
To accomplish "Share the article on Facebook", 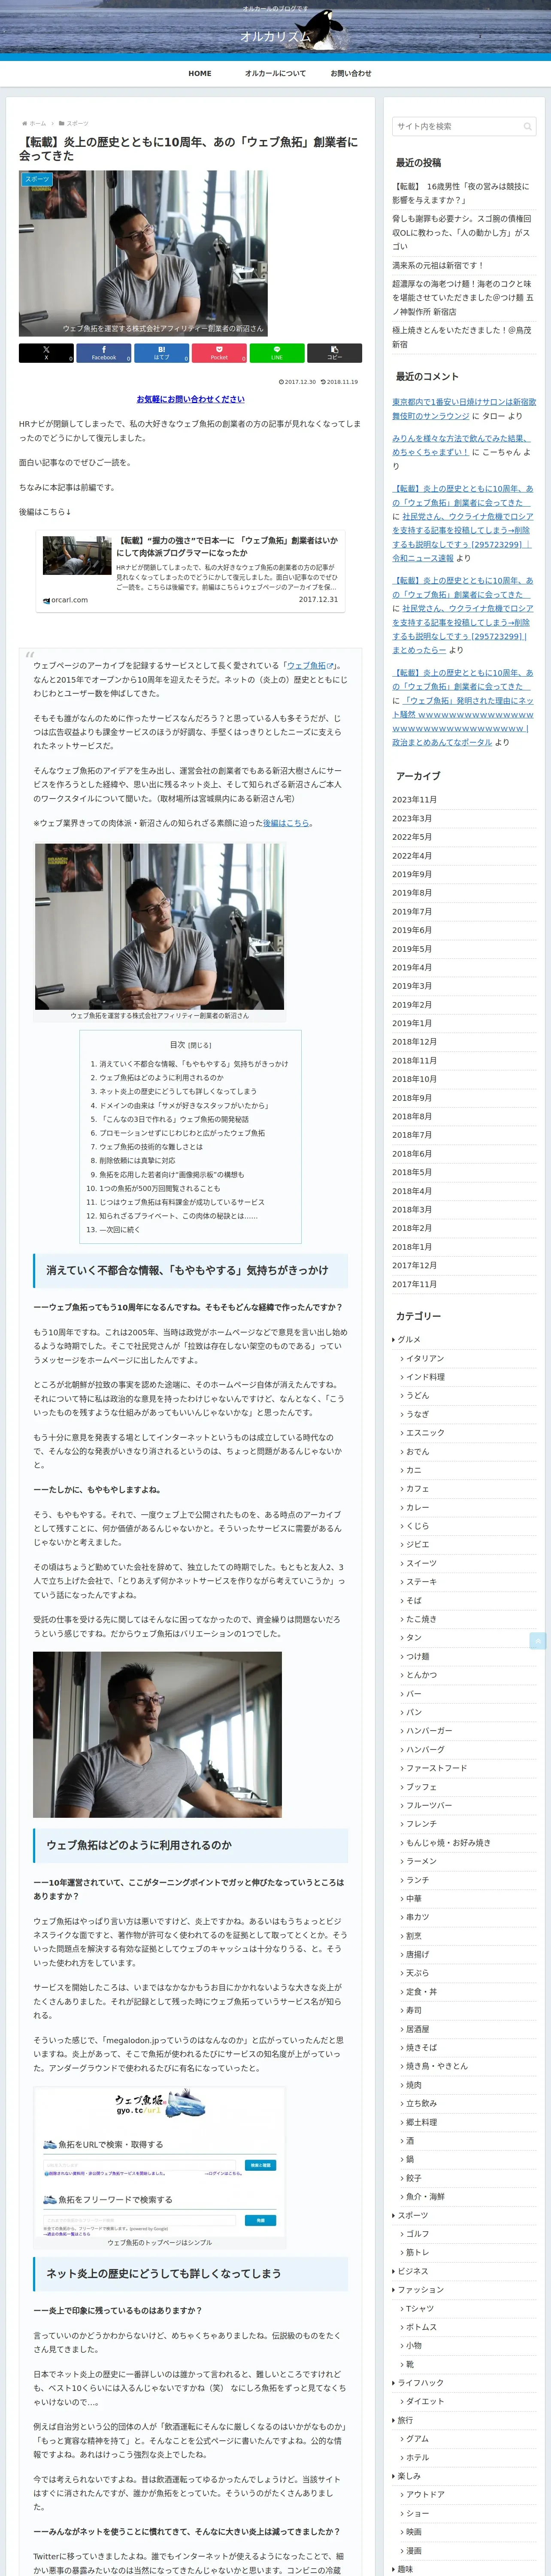I will click(x=104, y=353).
